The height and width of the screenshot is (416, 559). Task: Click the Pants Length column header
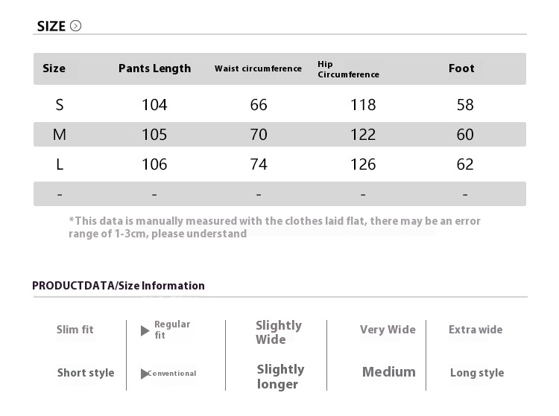point(155,68)
